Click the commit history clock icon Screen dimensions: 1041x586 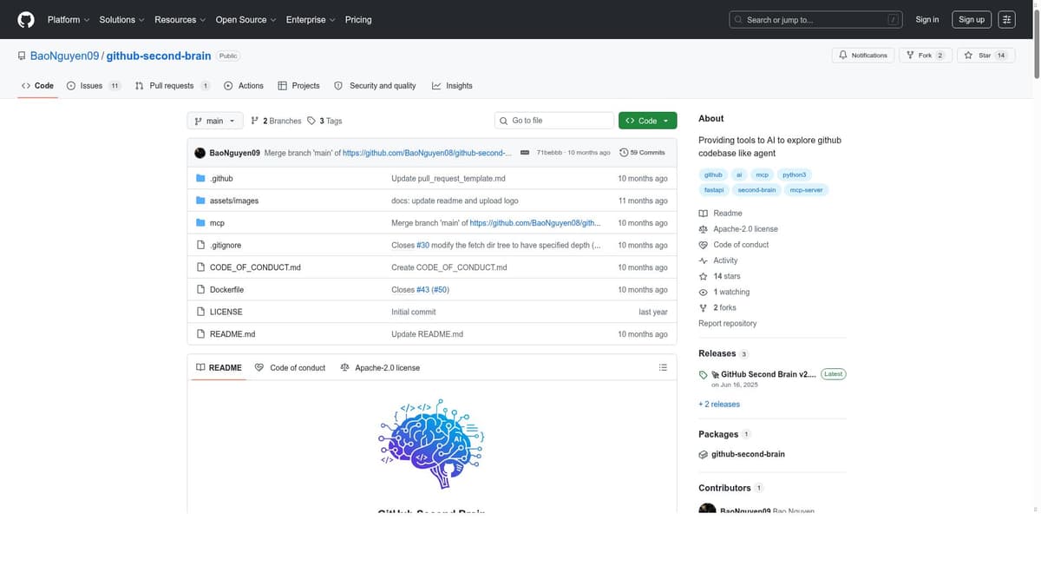(x=623, y=151)
